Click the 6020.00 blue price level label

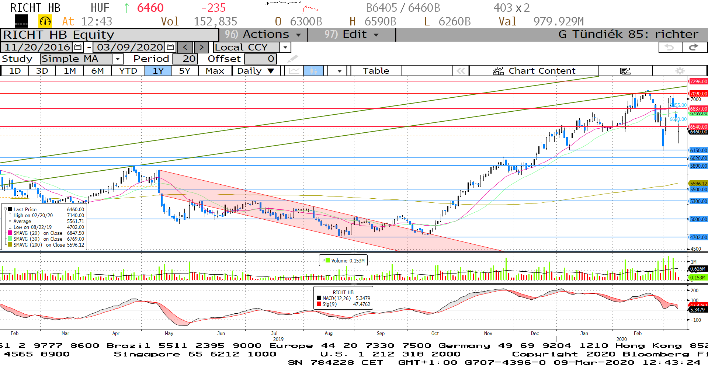point(698,158)
